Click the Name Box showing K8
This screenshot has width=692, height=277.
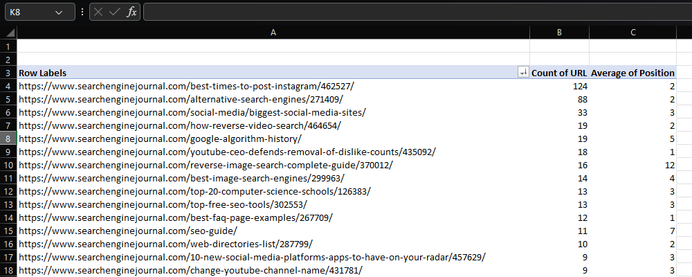[x=39, y=12]
